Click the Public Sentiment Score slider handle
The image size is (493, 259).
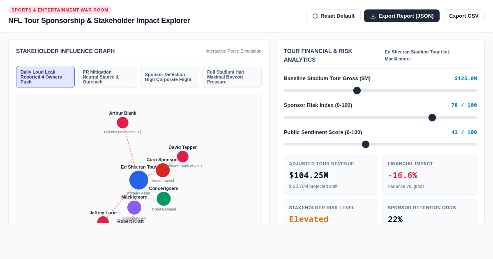tap(366, 144)
